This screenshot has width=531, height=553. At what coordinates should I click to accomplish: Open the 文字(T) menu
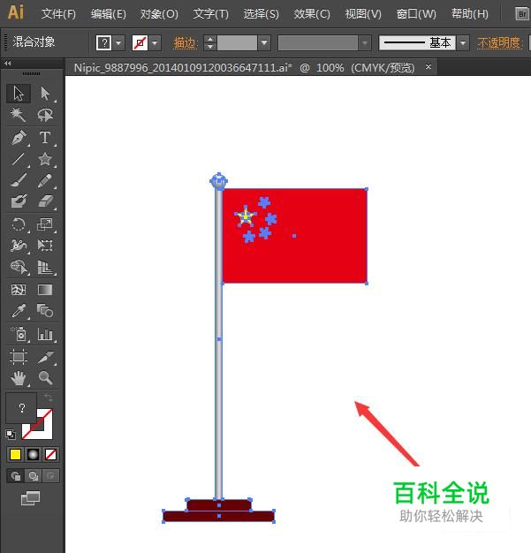[x=210, y=14]
